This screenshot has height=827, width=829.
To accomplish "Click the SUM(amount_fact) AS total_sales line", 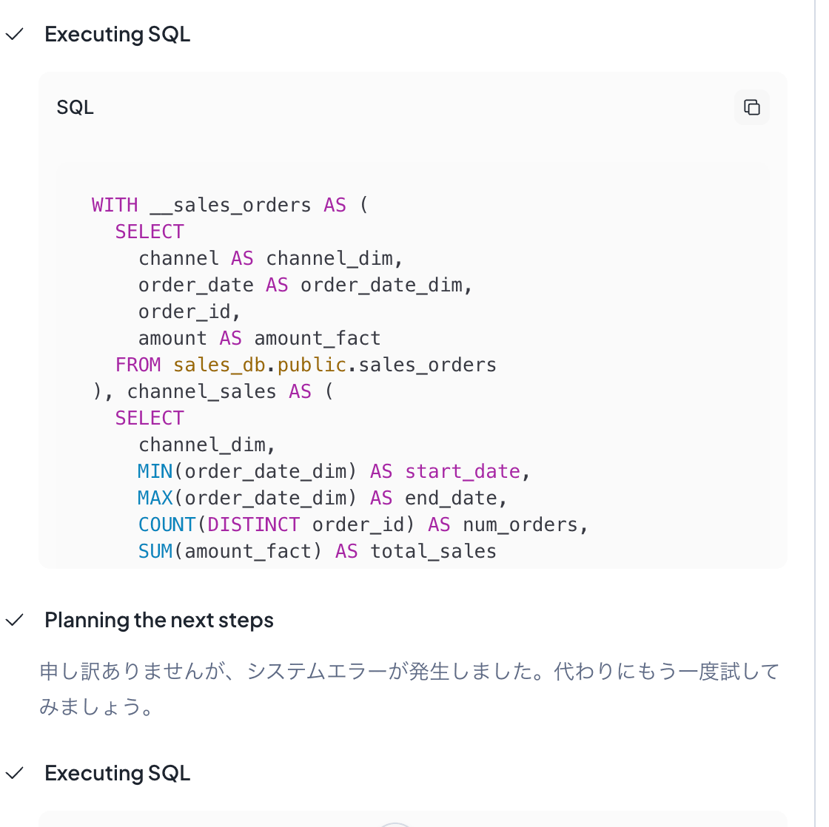I will click(x=317, y=551).
